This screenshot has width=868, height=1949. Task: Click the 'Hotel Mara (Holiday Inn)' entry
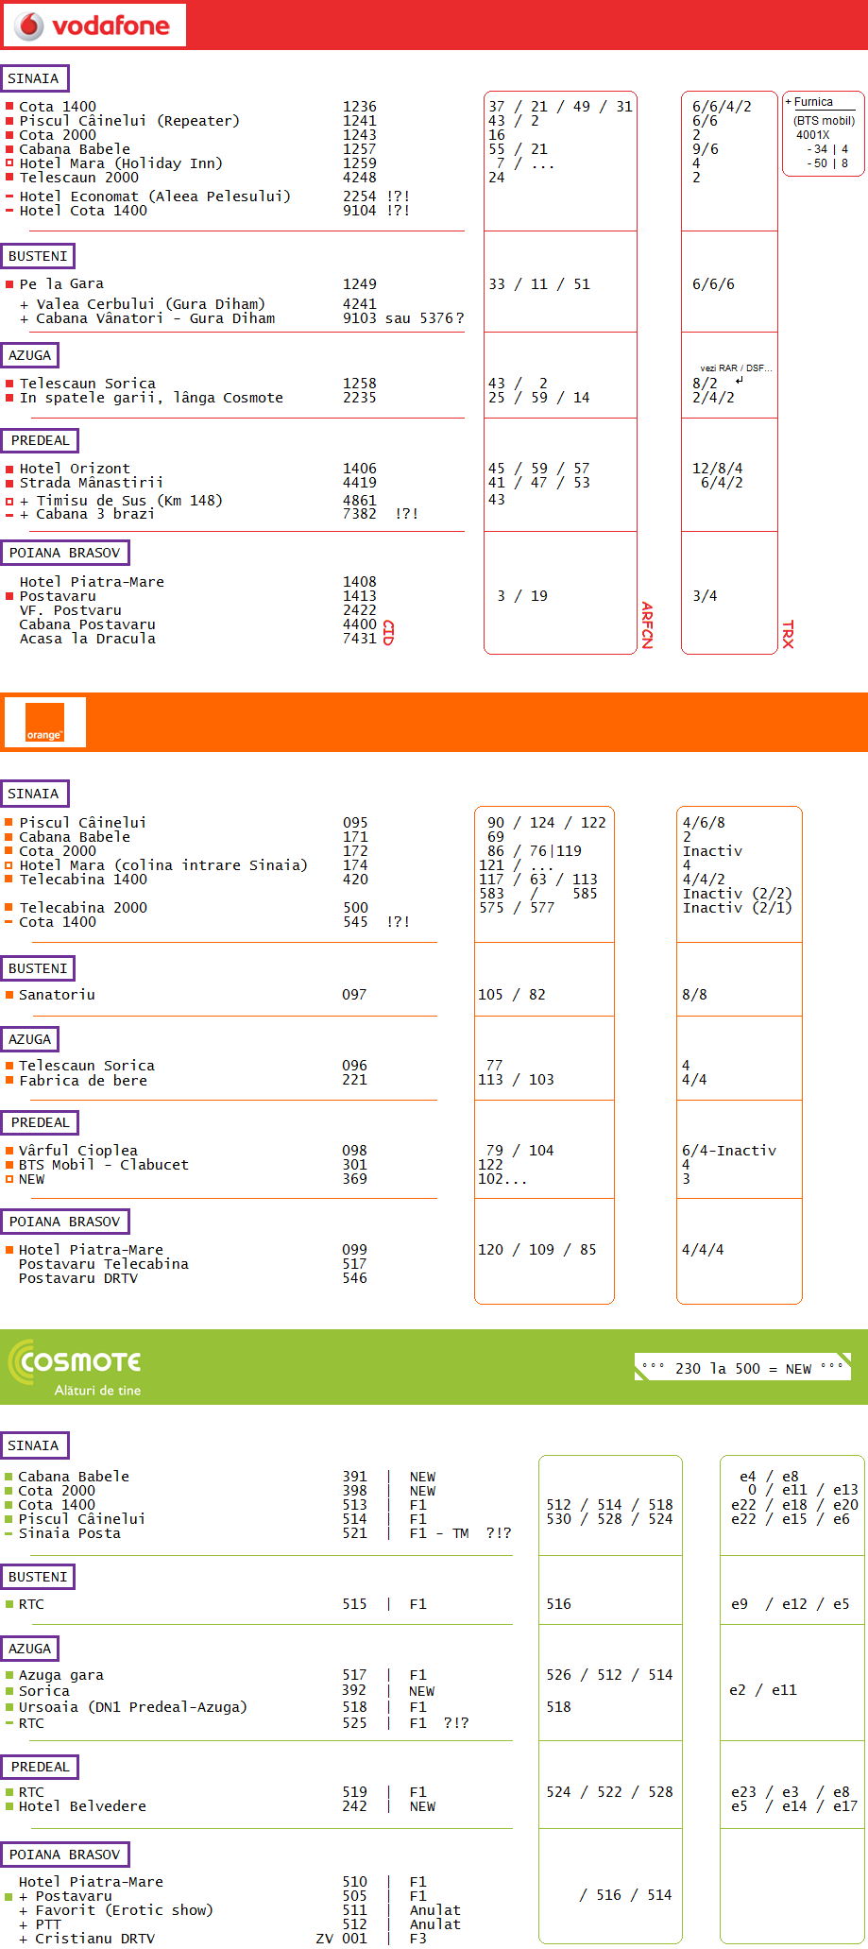(121, 163)
